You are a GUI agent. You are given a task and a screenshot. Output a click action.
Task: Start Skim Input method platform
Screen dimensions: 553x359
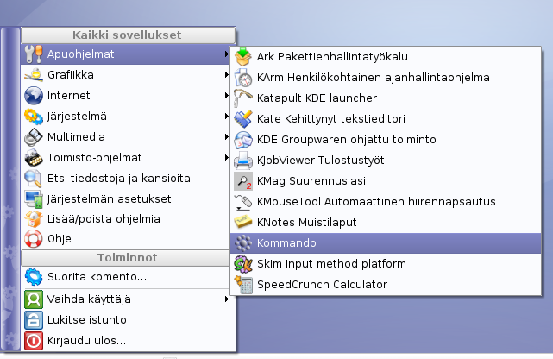[x=386, y=264]
